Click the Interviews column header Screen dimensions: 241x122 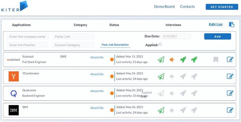click(173, 25)
